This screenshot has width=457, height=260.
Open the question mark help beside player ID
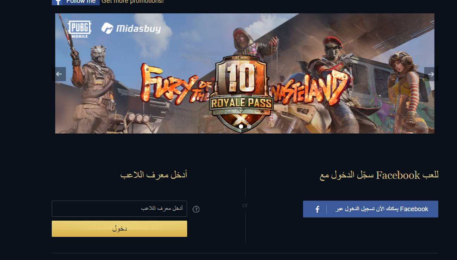pyautogui.click(x=196, y=209)
